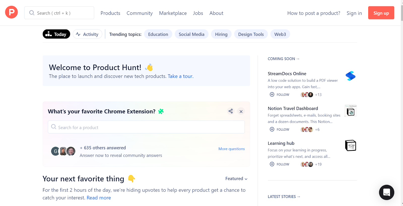View avatars of users who answered
This screenshot has width=403, height=206.
pyautogui.click(x=63, y=151)
